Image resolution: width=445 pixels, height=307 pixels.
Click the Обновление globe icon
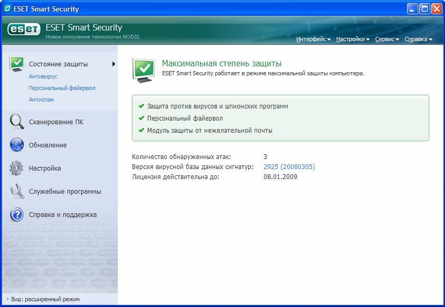tap(17, 145)
